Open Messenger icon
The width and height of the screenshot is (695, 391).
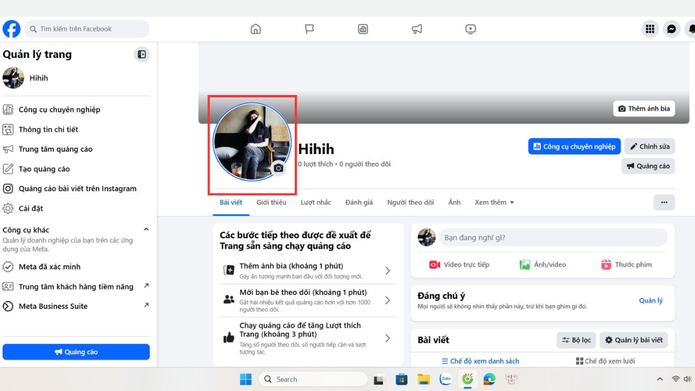[671, 29]
